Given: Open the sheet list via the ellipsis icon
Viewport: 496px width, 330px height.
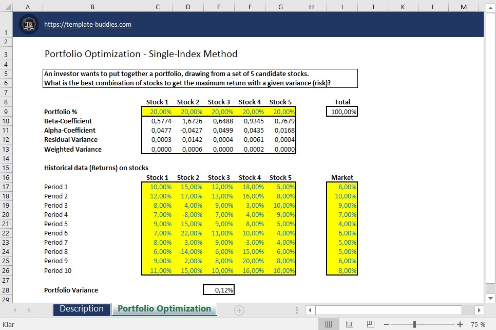Looking at the screenshot, I should point(297,310).
